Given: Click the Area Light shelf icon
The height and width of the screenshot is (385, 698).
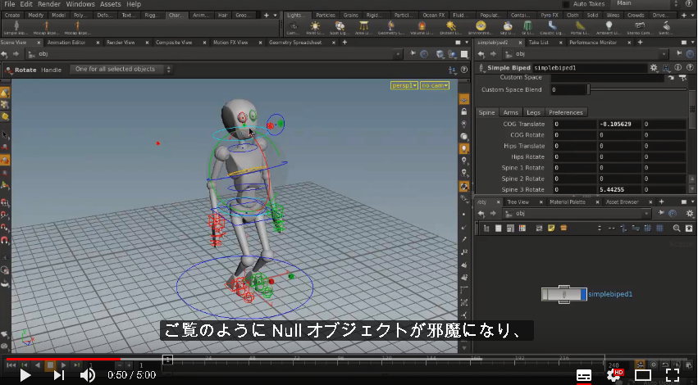Looking at the screenshot, I should pos(363,28).
